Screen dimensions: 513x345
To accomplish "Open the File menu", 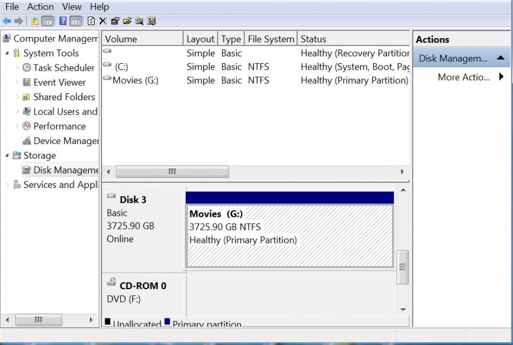I will click(x=12, y=7).
